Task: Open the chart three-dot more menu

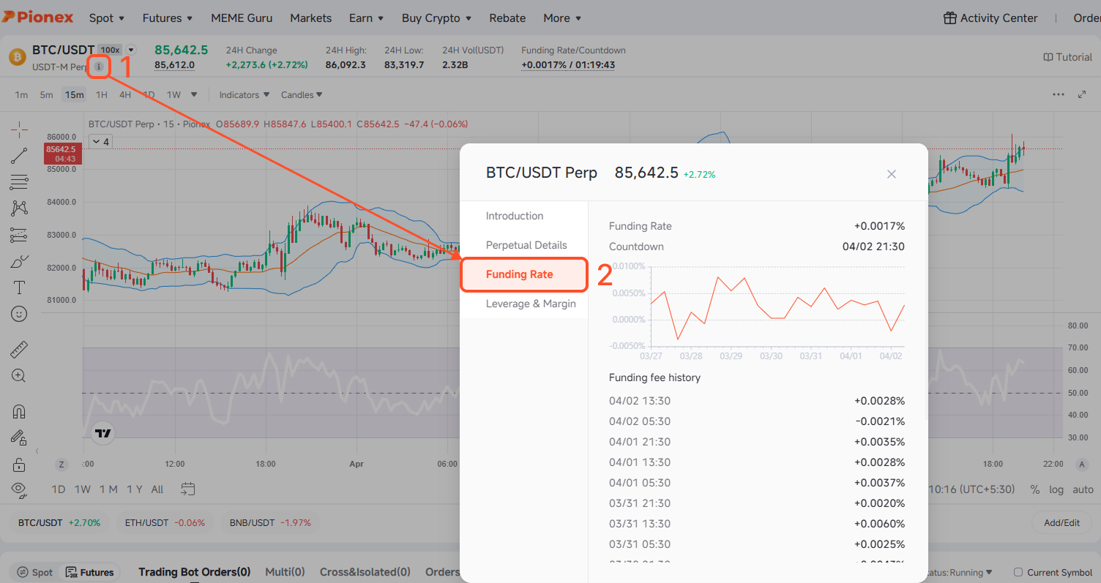Action: coord(1059,94)
